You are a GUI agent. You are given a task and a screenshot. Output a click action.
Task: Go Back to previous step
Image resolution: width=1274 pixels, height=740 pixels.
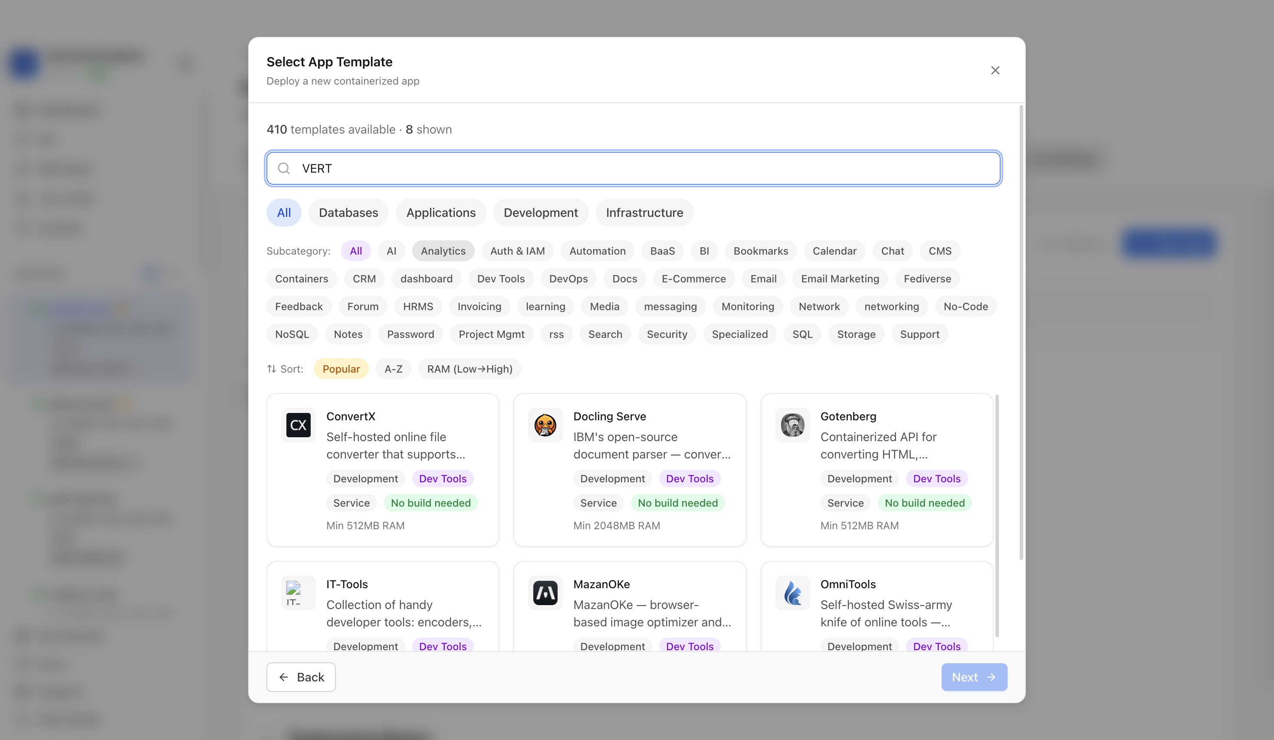click(x=301, y=677)
